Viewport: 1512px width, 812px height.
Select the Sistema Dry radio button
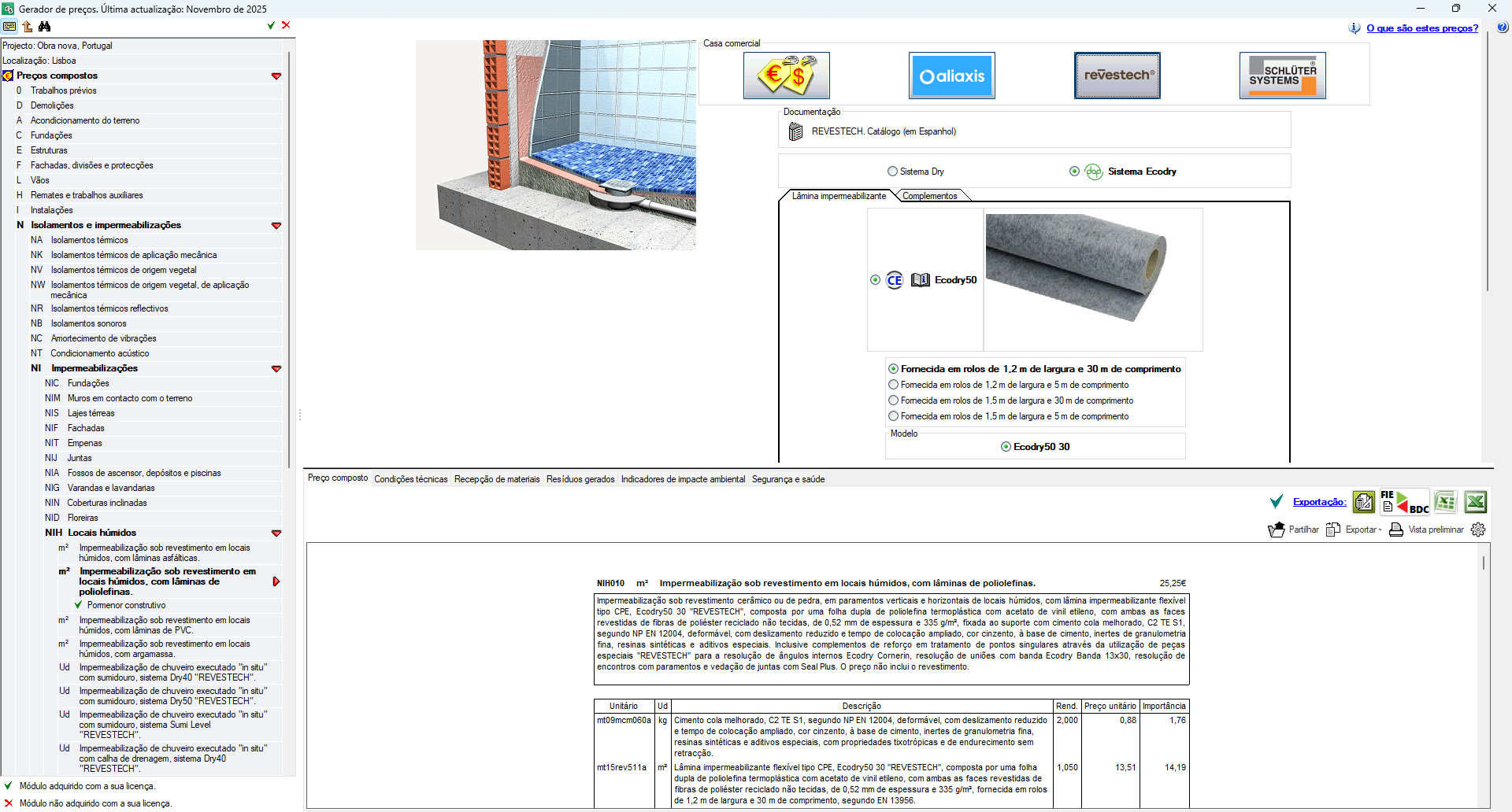[x=892, y=172]
